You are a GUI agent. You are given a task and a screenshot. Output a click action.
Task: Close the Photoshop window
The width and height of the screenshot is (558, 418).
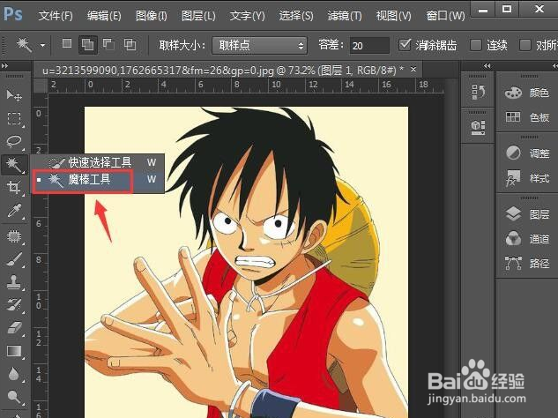click(x=539, y=9)
